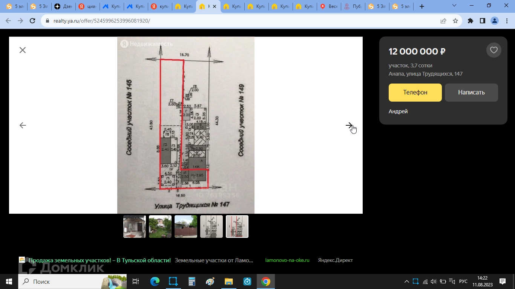Expand the tab search dropdown

(454, 6)
